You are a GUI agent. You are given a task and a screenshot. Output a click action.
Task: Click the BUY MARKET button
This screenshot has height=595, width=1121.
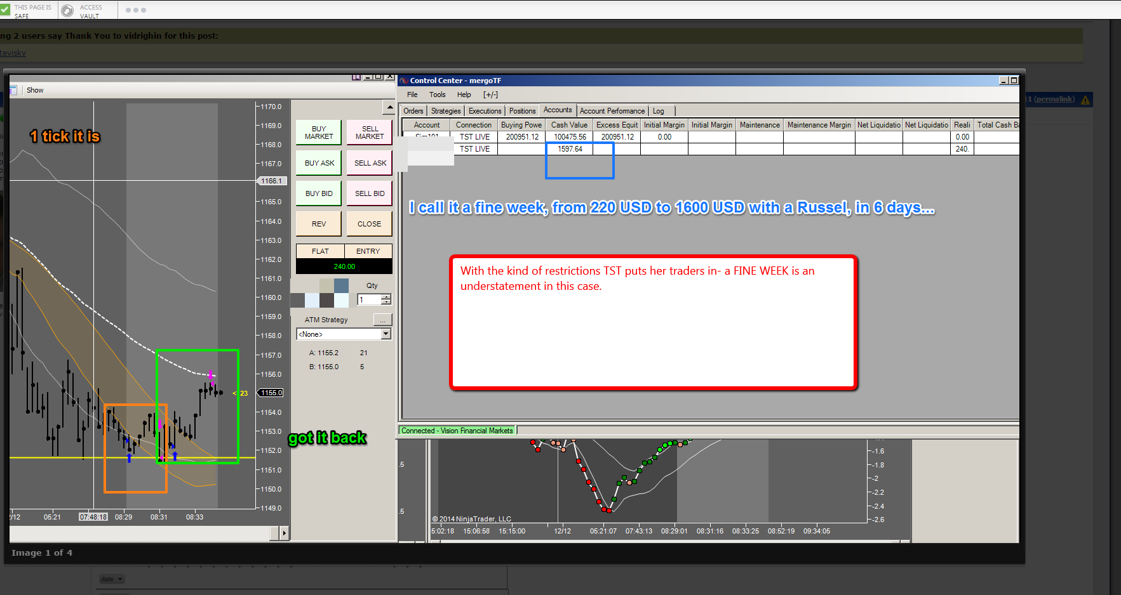319,133
